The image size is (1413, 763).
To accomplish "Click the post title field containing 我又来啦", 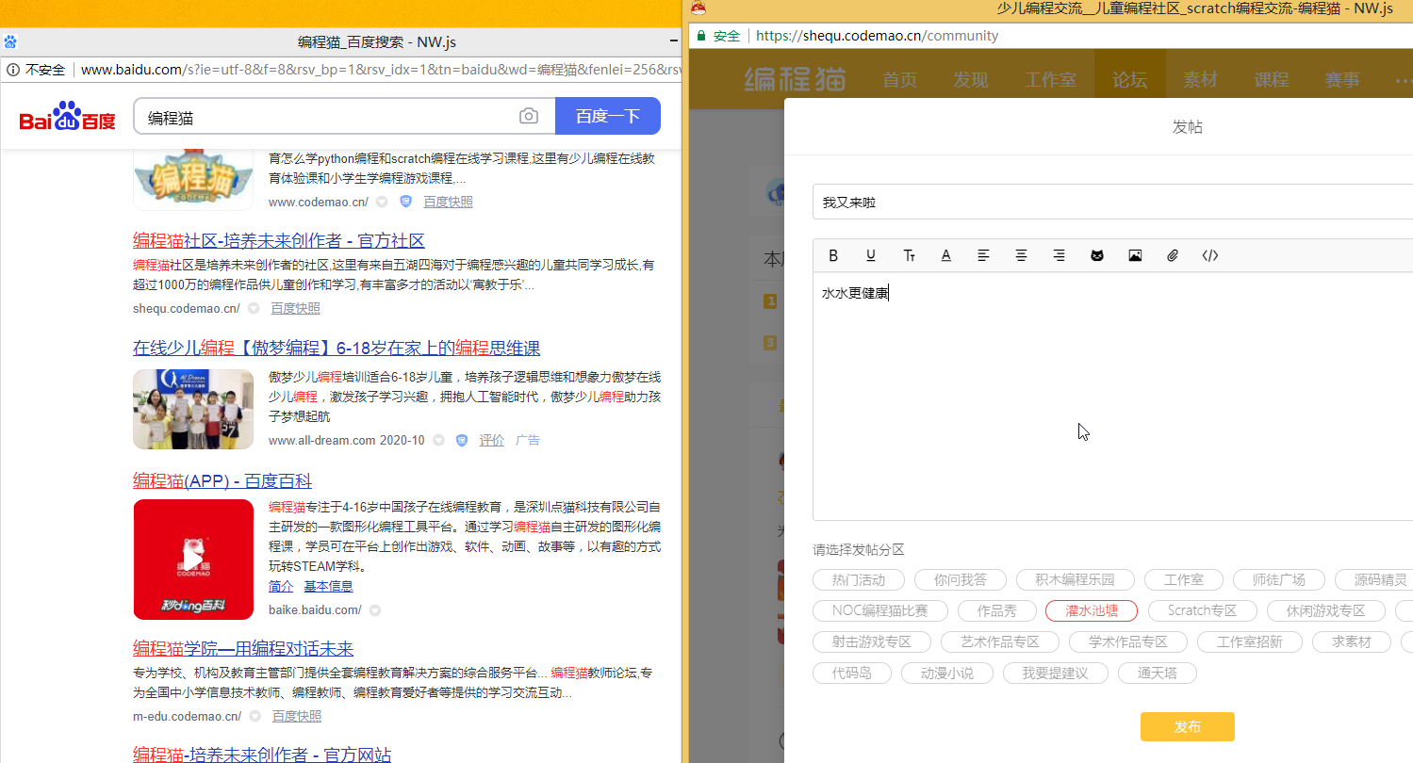I will (1112, 203).
